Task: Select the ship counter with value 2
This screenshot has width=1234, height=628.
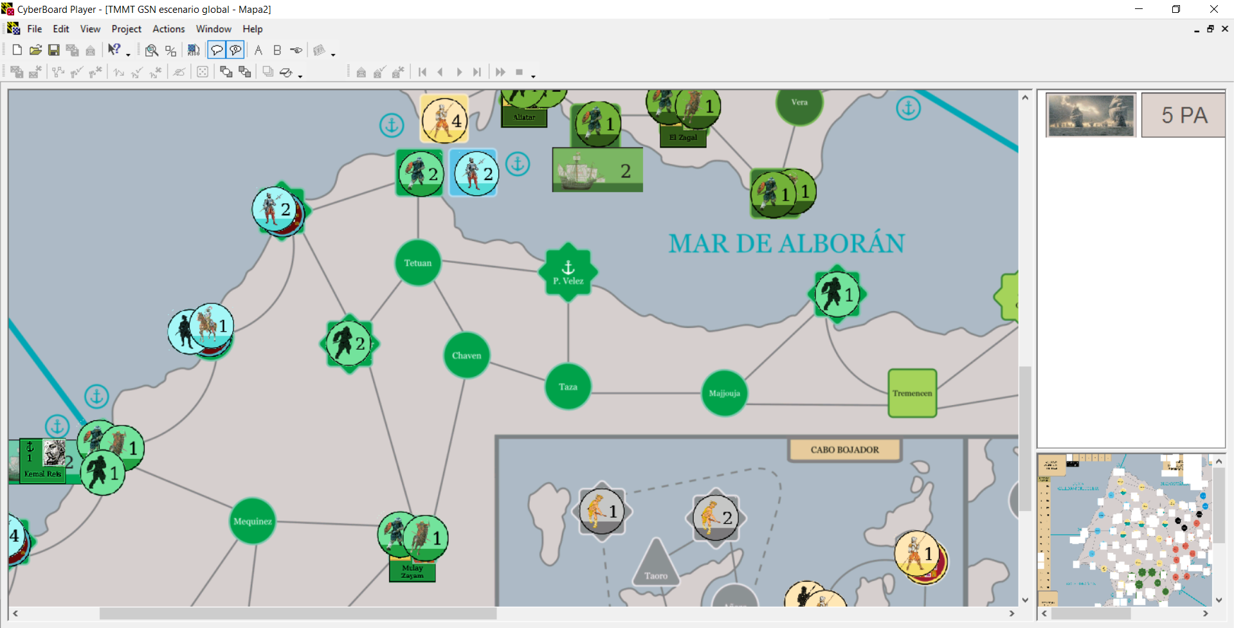Action: click(x=597, y=170)
